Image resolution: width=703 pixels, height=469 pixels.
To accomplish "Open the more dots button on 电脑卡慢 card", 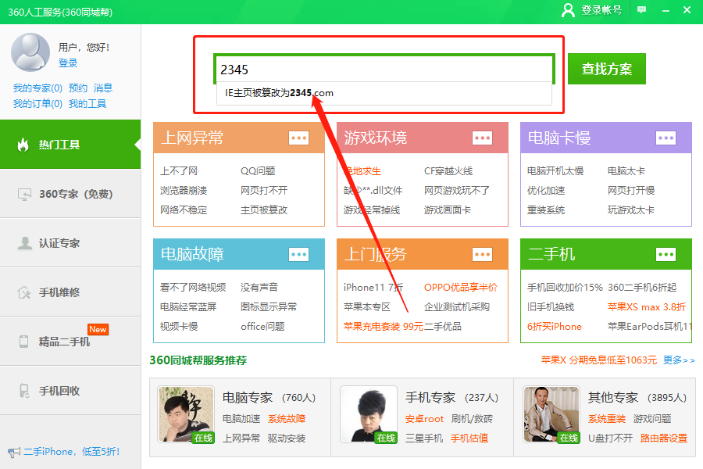I will coord(666,138).
